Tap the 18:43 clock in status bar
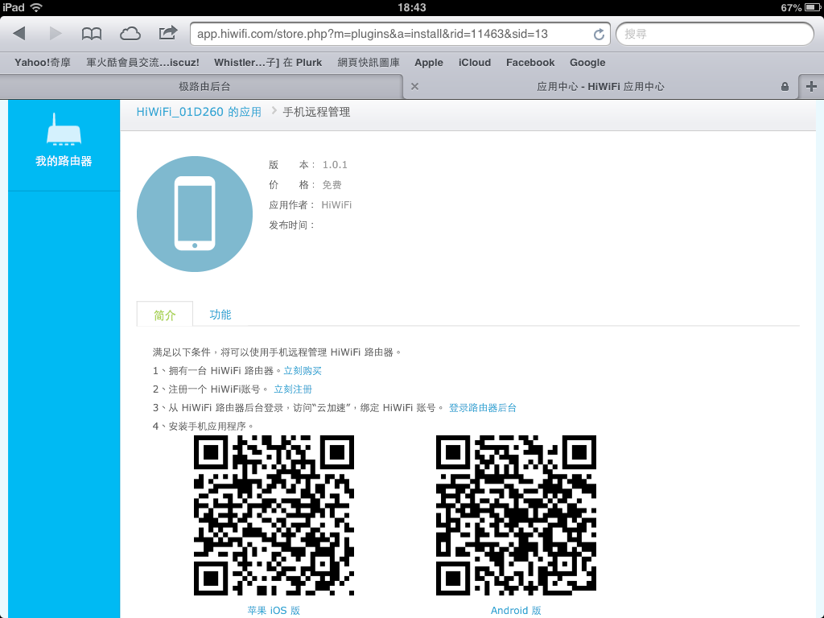 [412, 7]
